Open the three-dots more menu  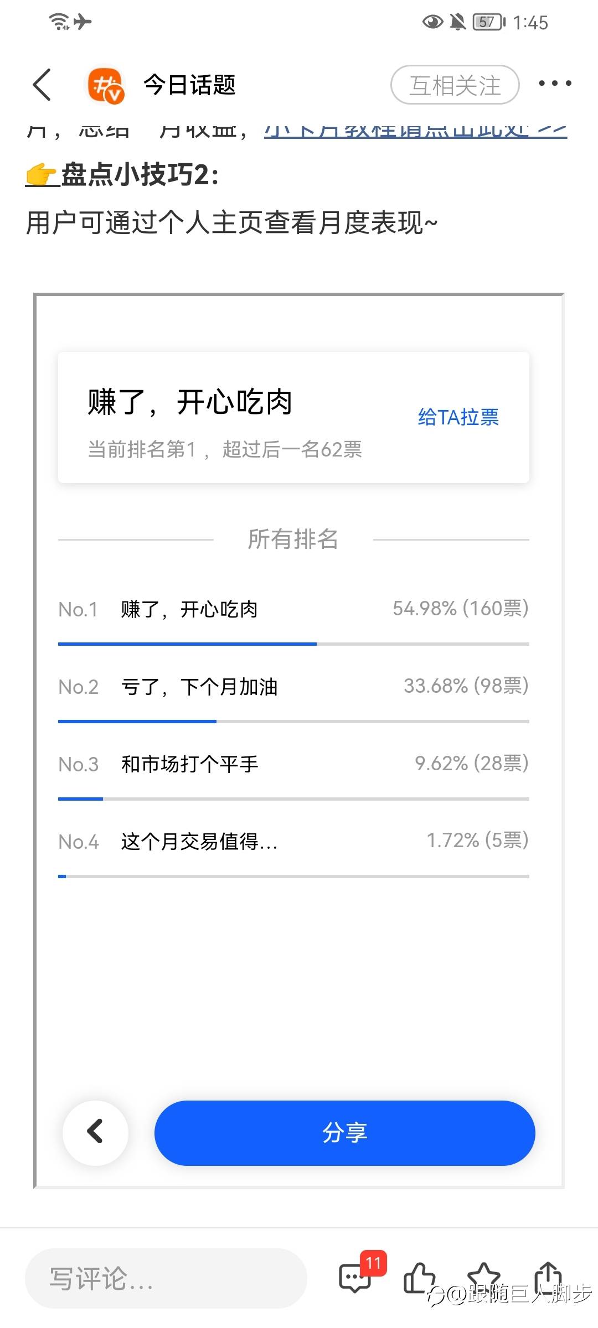point(555,84)
